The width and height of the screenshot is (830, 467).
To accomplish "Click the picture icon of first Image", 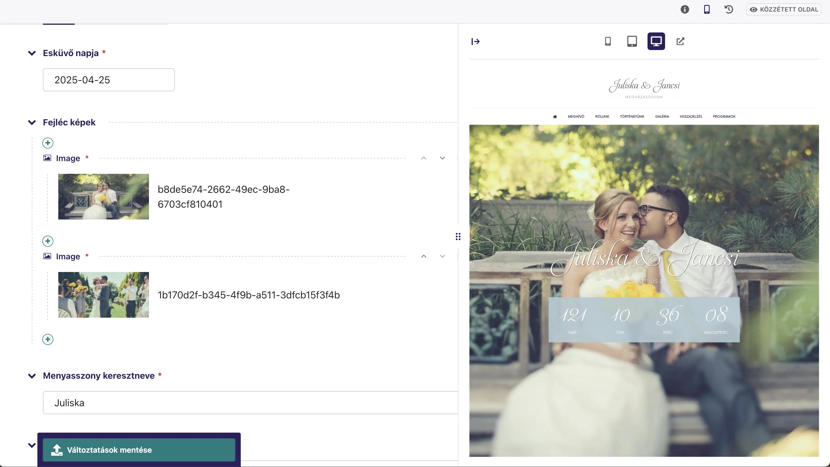I will (x=47, y=158).
